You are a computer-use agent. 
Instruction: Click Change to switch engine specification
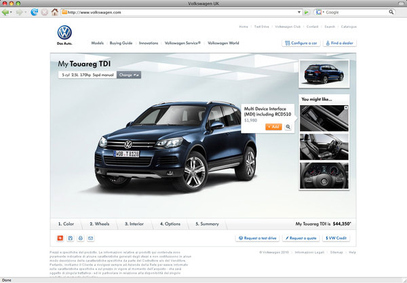[x=128, y=75]
